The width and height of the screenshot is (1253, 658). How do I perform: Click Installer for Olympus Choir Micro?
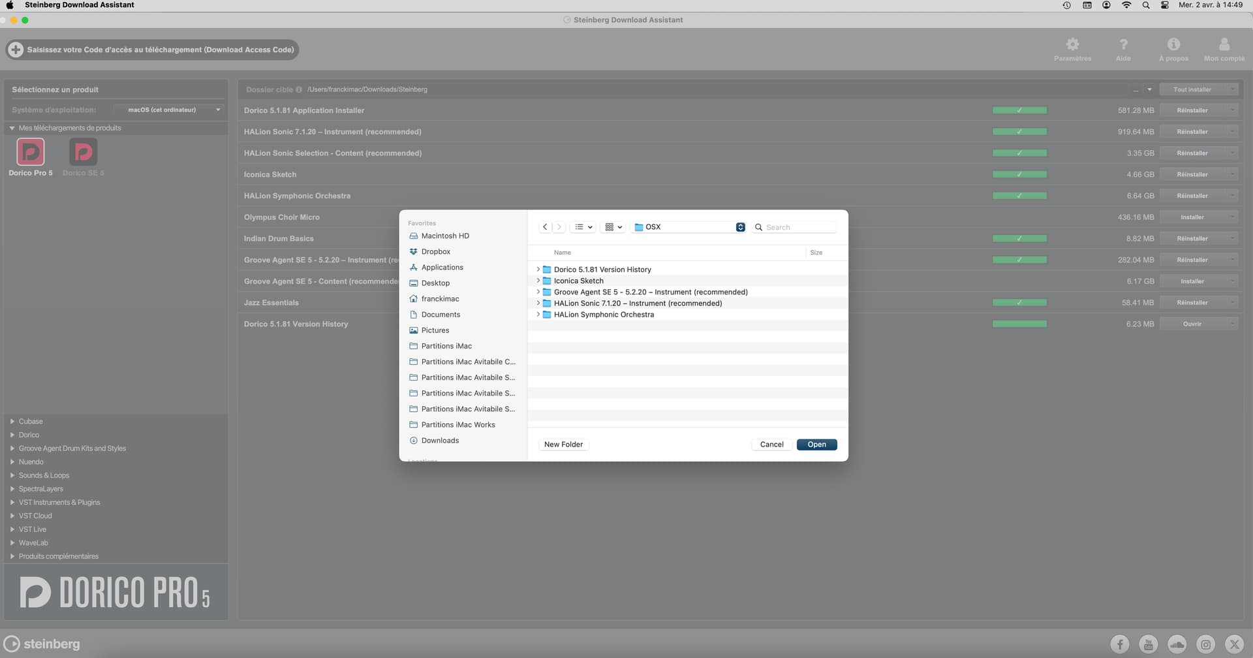pos(1192,217)
